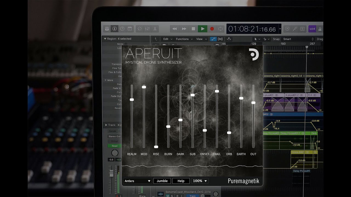Click the Puremagnetik logo icon
This screenshot has height=197, width=351.
click(254, 54)
